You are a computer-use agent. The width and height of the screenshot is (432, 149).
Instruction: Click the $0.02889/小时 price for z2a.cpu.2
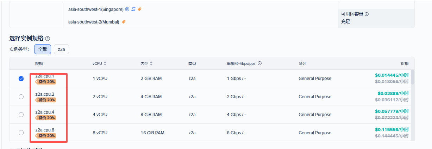[x=393, y=94]
